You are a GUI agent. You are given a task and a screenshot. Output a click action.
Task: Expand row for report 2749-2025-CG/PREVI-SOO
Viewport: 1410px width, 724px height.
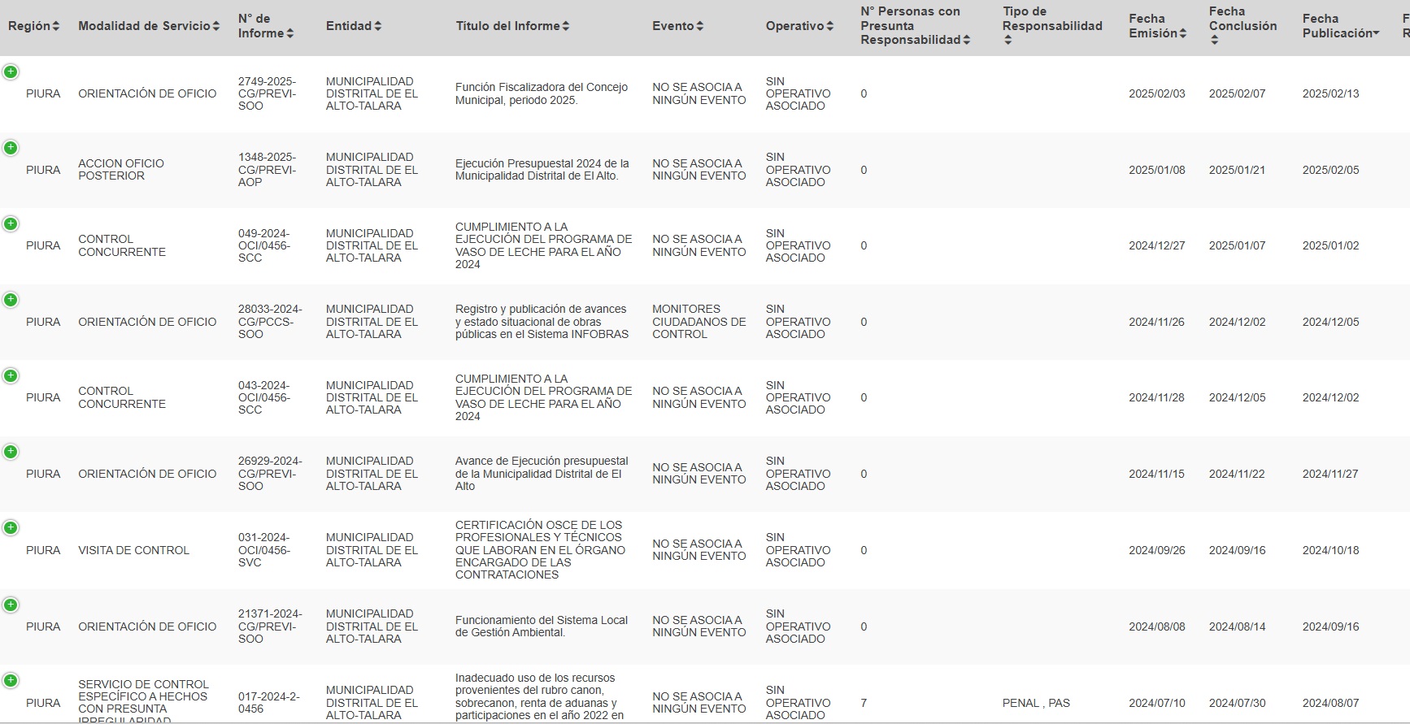[11, 72]
